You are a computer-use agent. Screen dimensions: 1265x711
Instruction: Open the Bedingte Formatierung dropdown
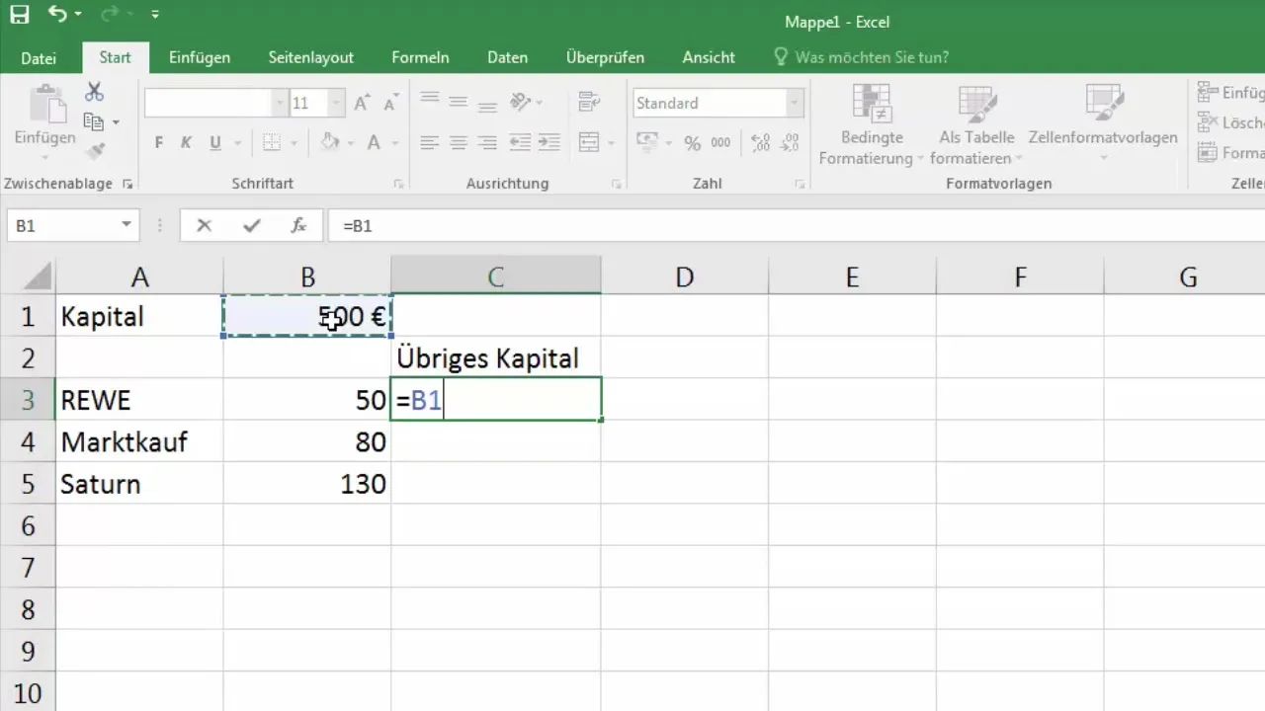[871, 125]
